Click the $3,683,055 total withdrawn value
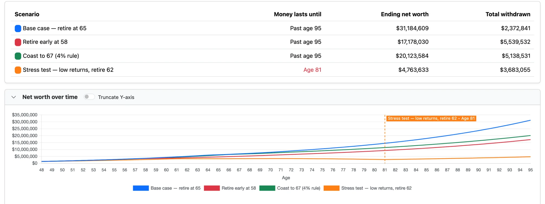The image size is (545, 204). [515, 70]
